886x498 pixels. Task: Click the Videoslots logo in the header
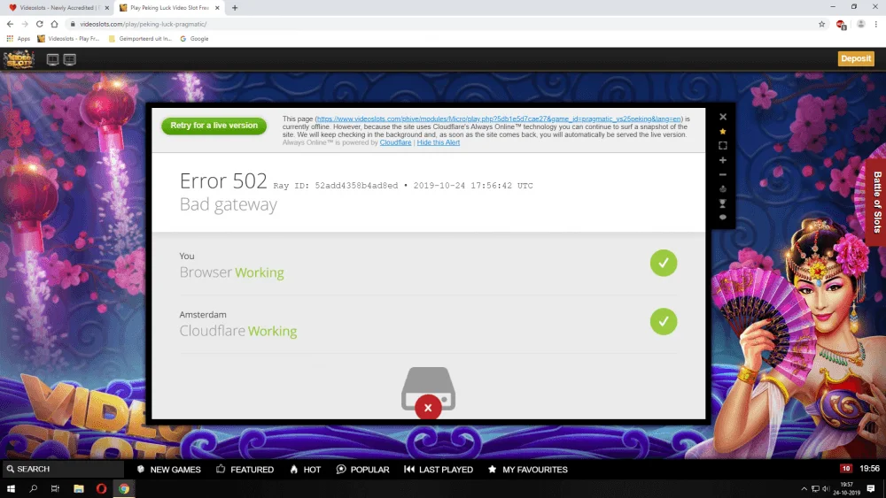click(x=19, y=59)
